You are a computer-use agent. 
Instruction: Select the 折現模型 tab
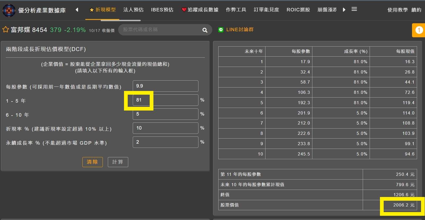(103, 10)
